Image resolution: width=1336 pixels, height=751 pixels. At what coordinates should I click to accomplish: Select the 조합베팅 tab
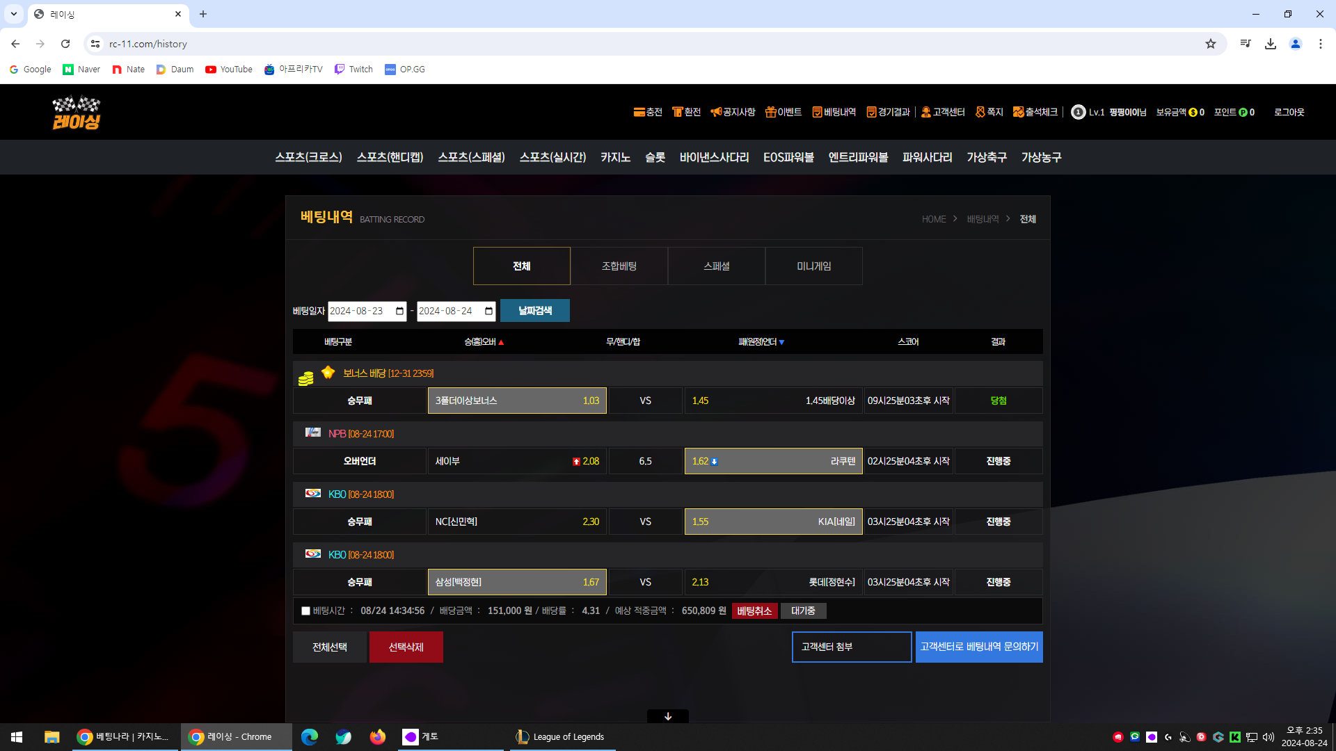619,266
